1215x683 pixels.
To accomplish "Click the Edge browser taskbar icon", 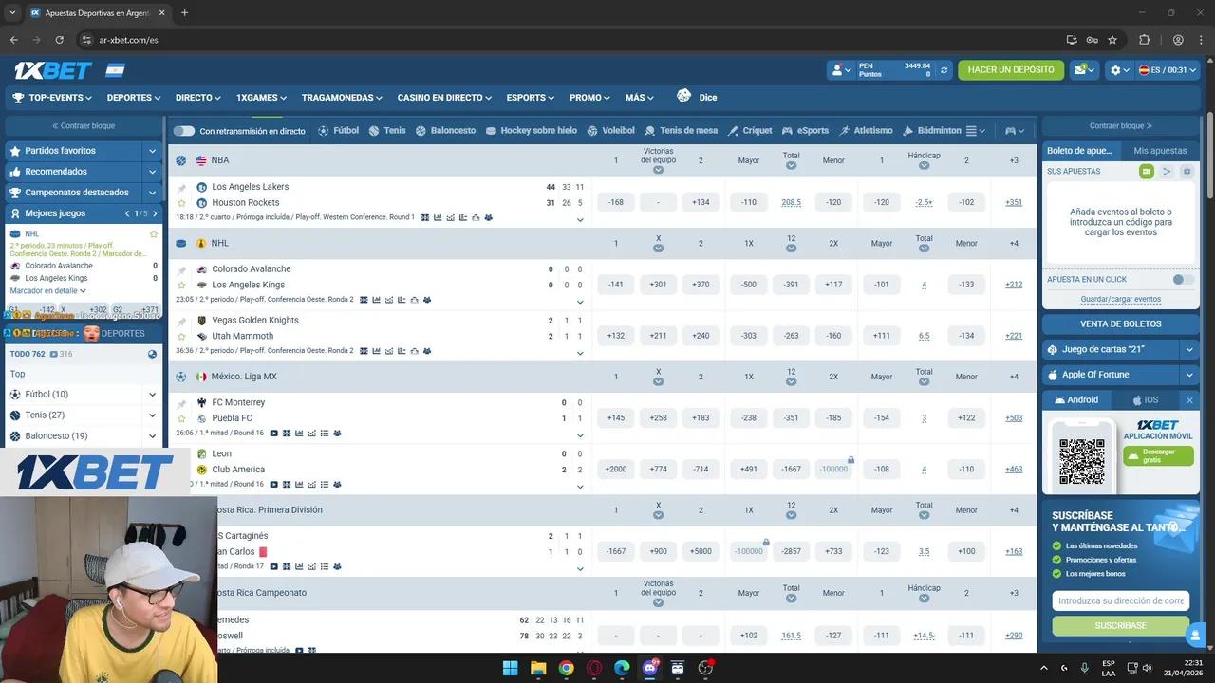I will (622, 668).
